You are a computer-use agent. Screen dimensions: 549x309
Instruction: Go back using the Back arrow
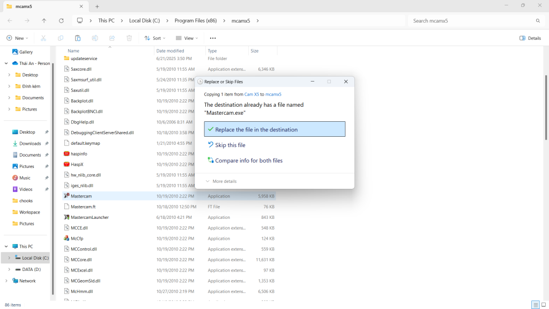pyautogui.click(x=10, y=21)
